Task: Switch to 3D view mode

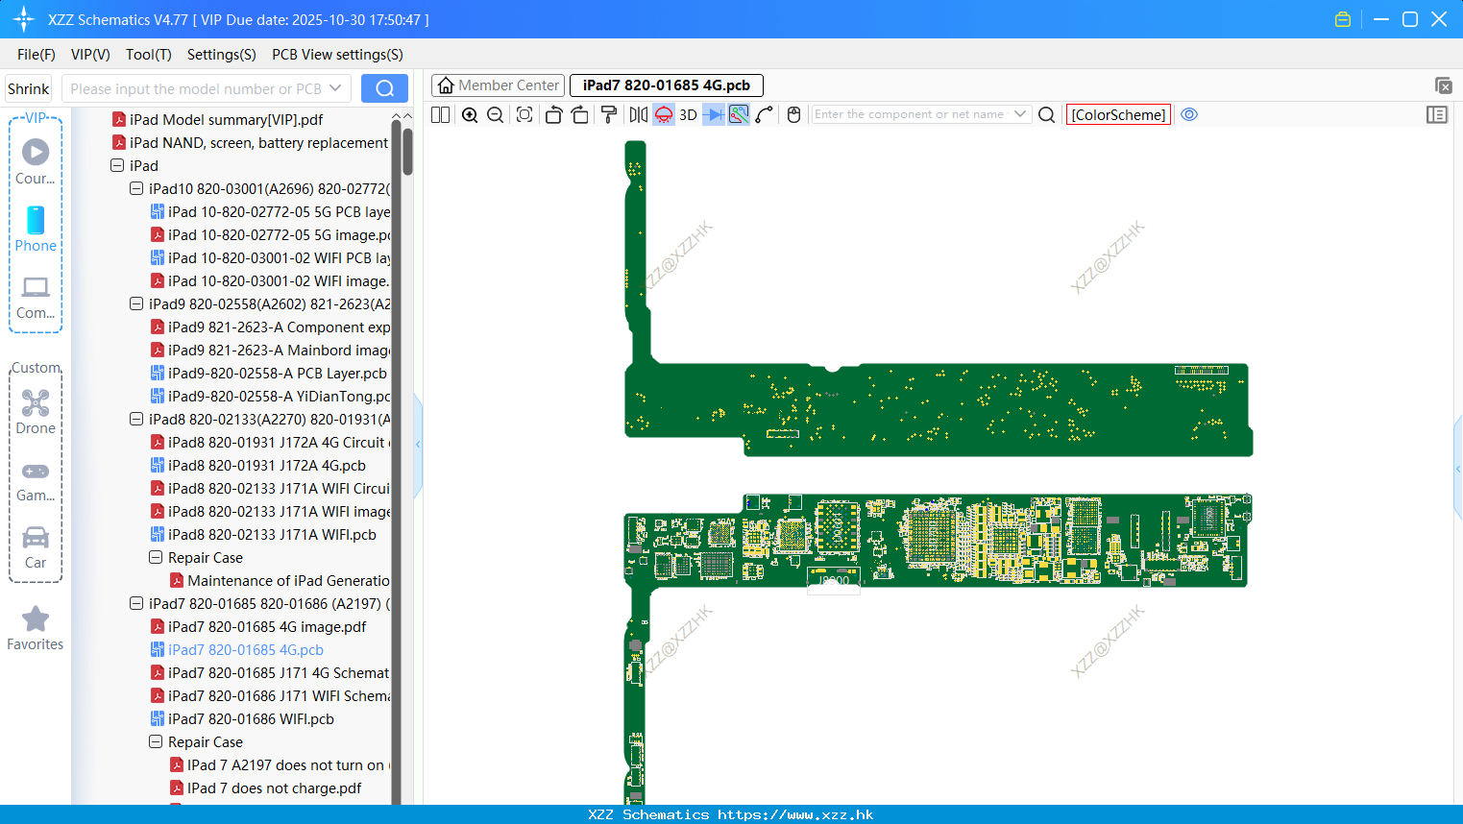Action: pos(688,114)
